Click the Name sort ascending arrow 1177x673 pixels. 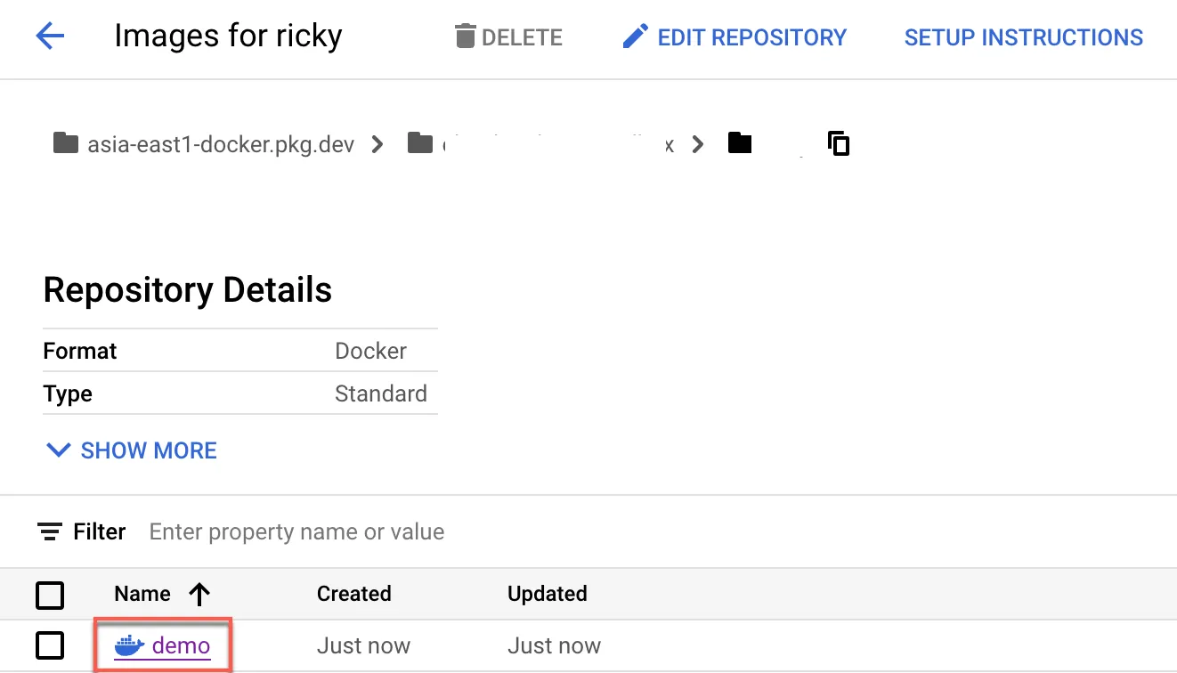pos(199,594)
